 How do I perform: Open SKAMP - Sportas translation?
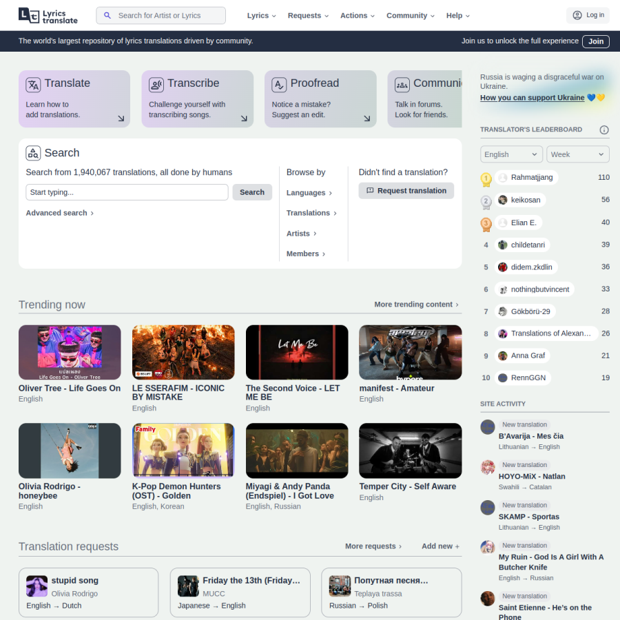point(528,517)
